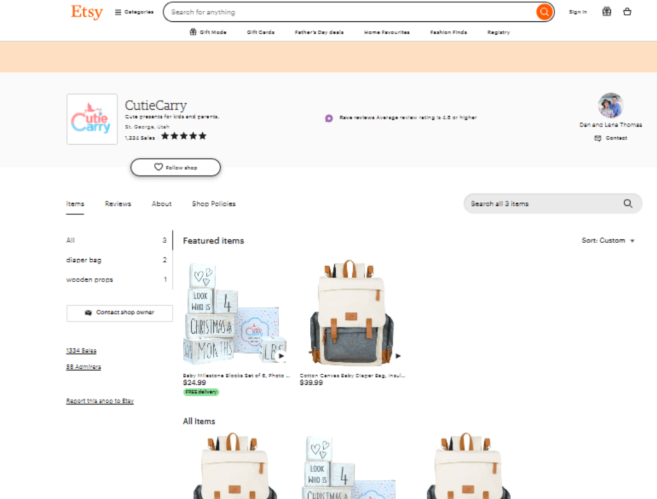657x499 pixels.
Task: Click the St. George, Utah location text
Action: tap(147, 126)
